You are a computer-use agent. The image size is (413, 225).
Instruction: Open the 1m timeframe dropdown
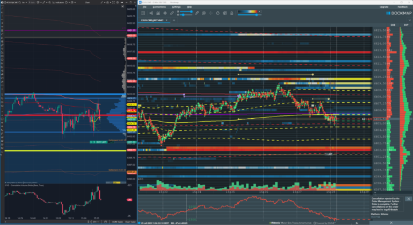tap(24, 2)
